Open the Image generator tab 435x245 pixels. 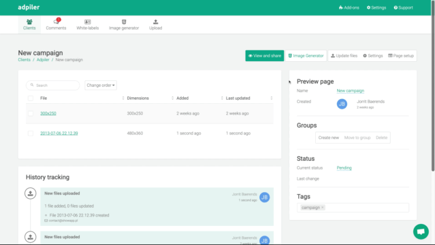(124, 24)
